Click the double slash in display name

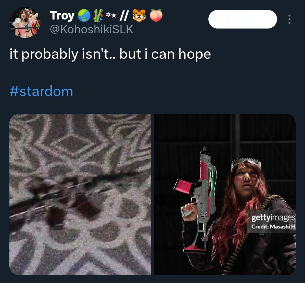123,16
